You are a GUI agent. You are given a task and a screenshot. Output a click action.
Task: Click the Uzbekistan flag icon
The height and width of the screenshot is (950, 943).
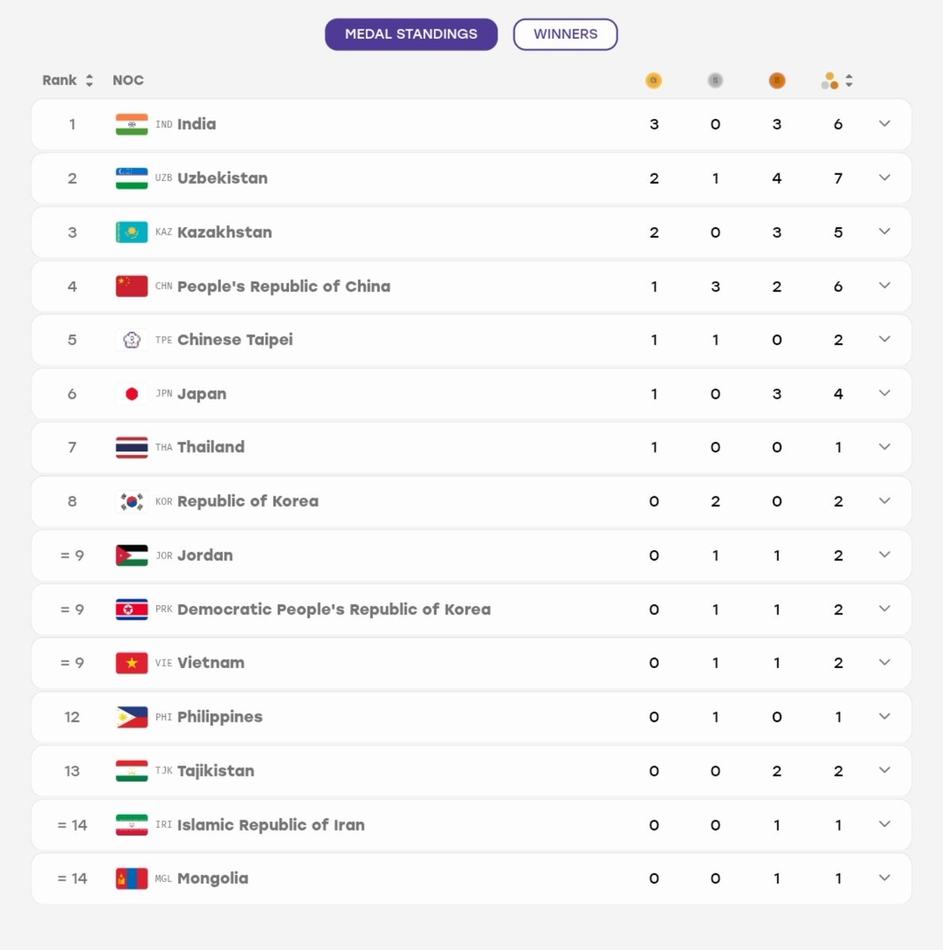[x=131, y=178]
